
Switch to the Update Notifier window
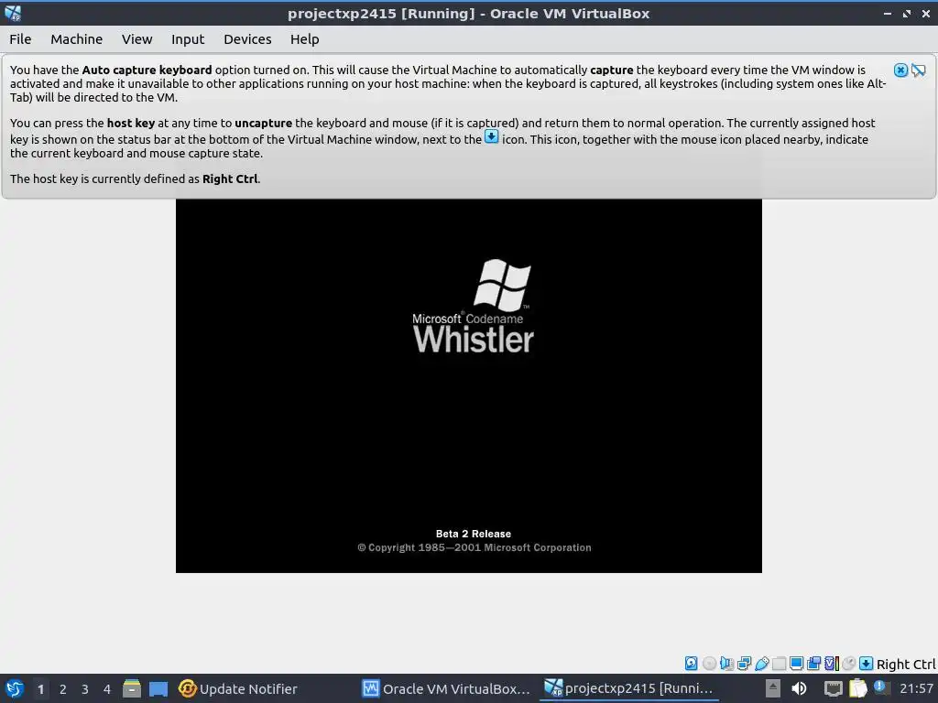238,688
